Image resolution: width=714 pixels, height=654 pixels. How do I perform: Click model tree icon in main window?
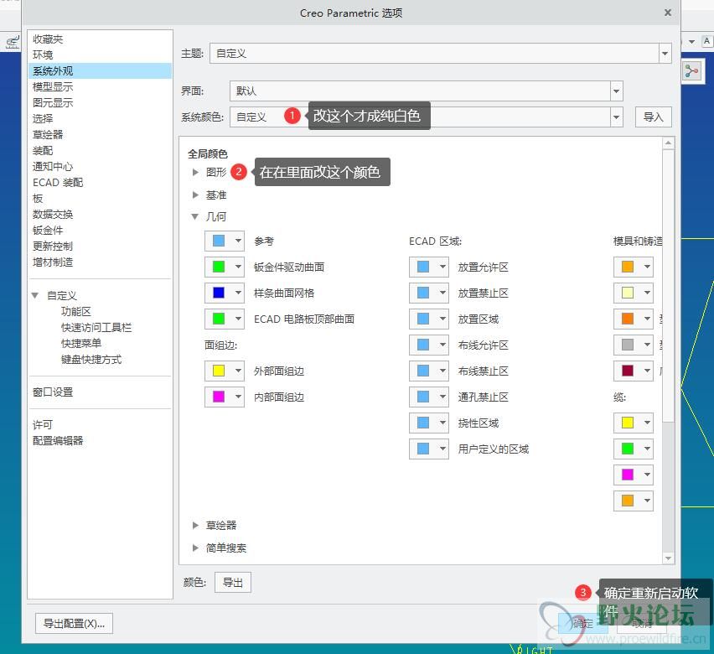coord(692,71)
